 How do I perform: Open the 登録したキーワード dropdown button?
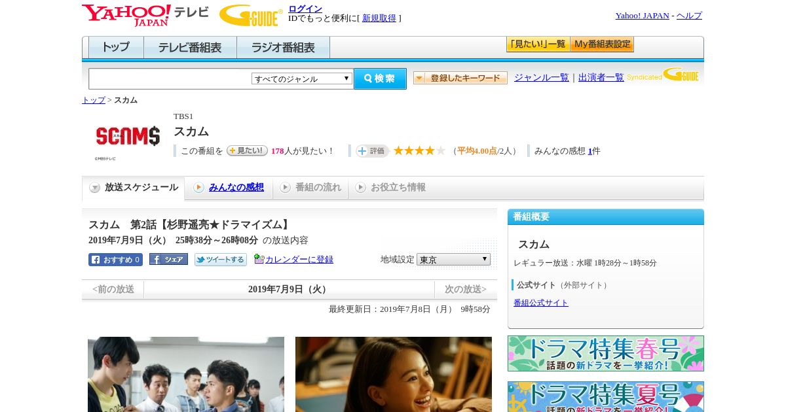[x=460, y=78]
